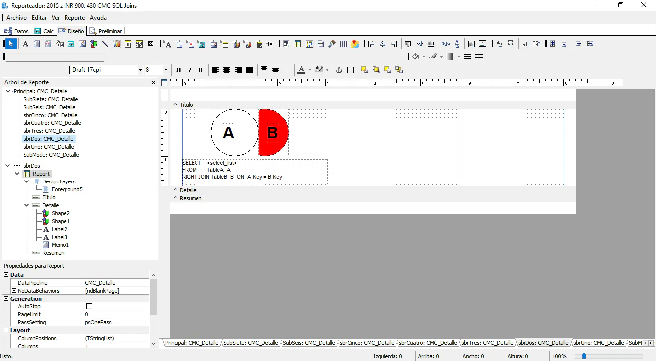Open the Reporte menu
Screen dimensions: 656x361
pyautogui.click(x=74, y=18)
